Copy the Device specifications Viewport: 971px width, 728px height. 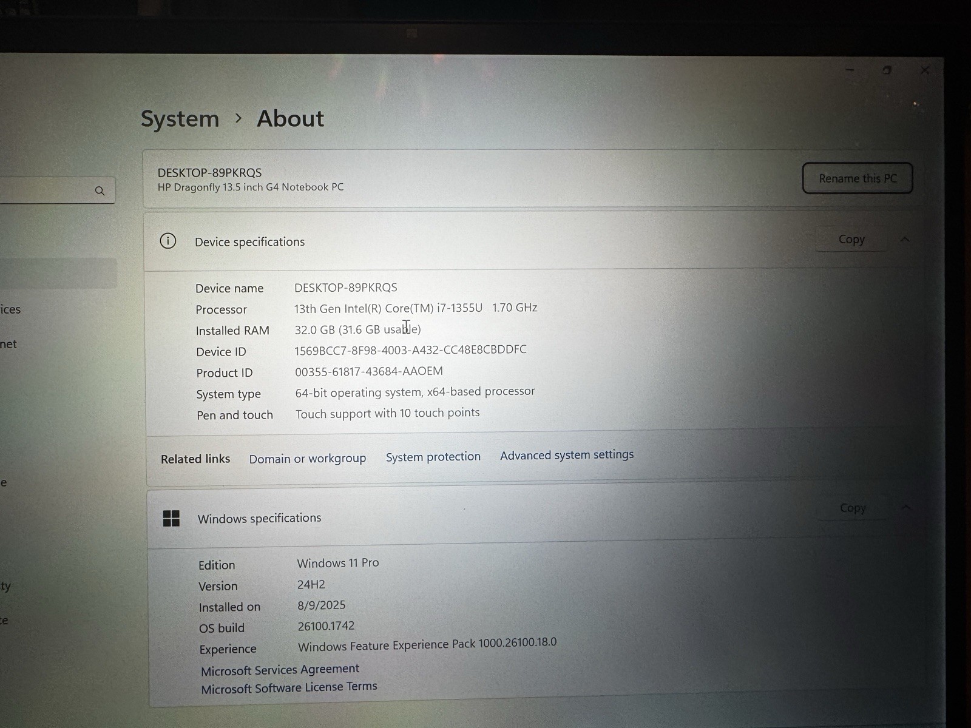[851, 239]
